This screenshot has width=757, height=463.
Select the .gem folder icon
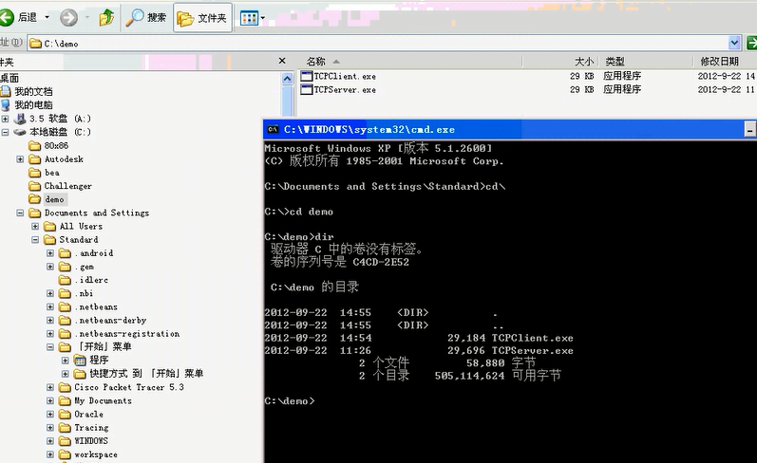(x=65, y=267)
